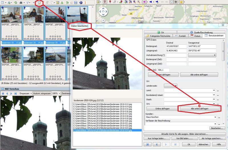228x150 pixels.
Task: Click the map image icon beside the copy icons
Action: click(x=58, y=3)
